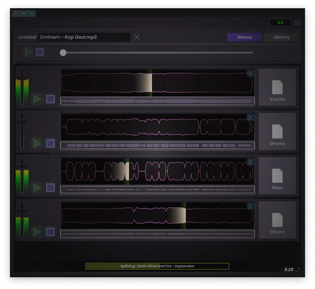Stop the Drums stem playback
The height and width of the screenshot is (289, 315).
[x=50, y=143]
